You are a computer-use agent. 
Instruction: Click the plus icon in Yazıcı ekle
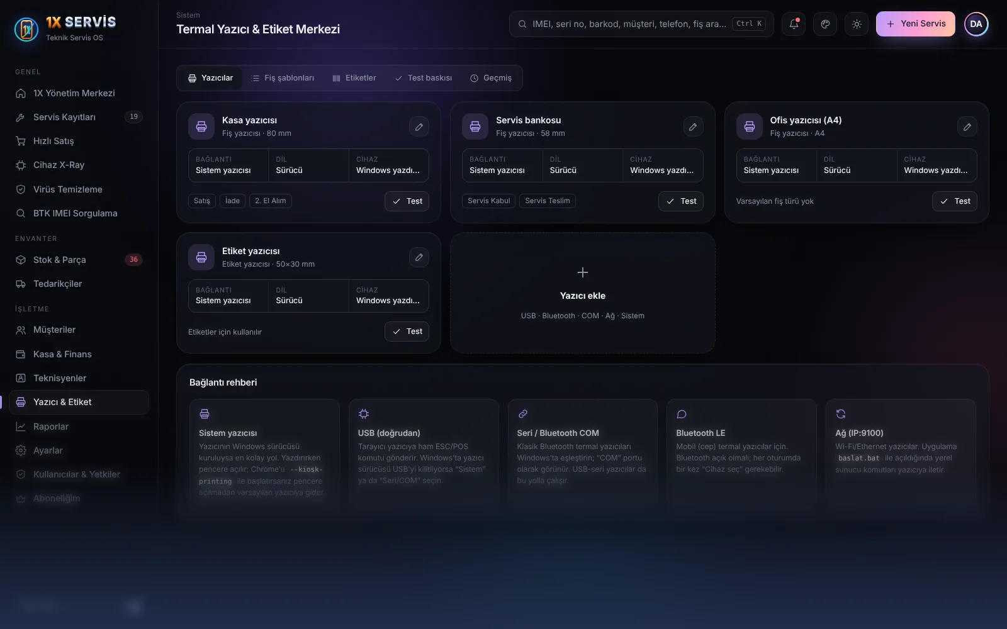coord(583,272)
